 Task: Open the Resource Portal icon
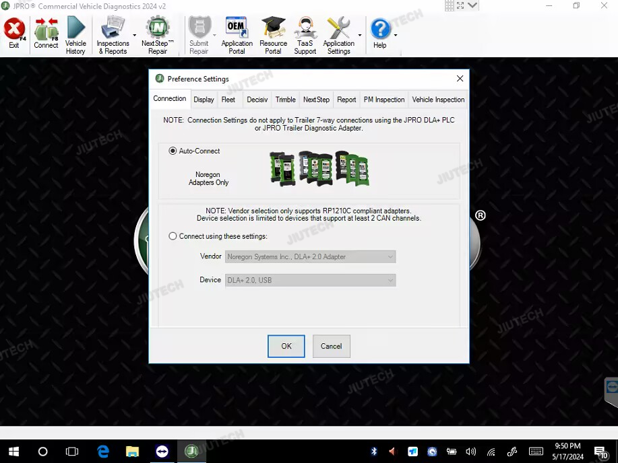[273, 34]
